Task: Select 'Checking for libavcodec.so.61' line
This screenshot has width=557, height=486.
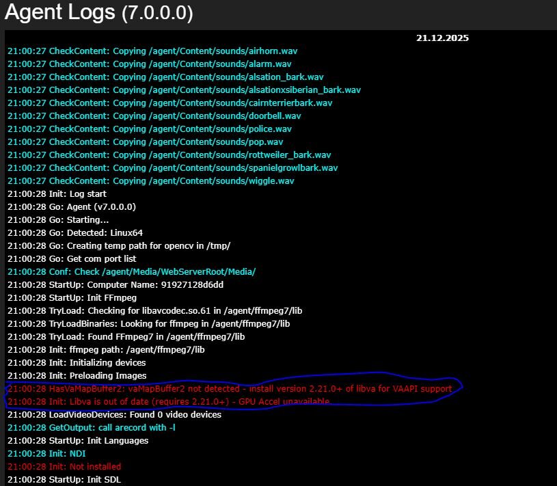Action: pyautogui.click(x=155, y=311)
